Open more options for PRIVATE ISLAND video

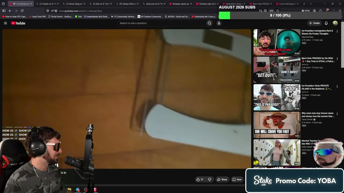(337, 86)
